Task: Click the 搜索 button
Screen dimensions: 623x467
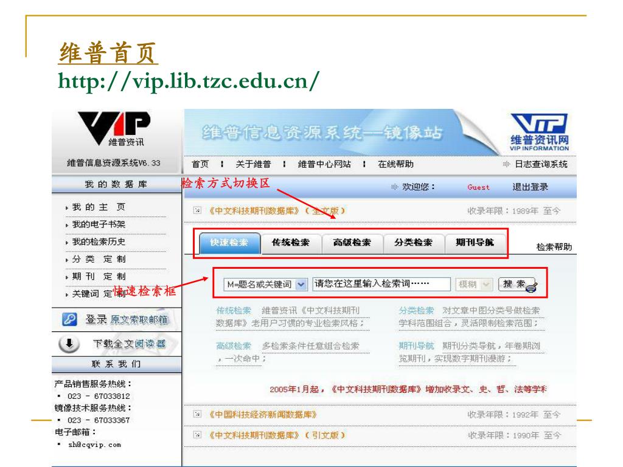Action: pyautogui.click(x=518, y=285)
